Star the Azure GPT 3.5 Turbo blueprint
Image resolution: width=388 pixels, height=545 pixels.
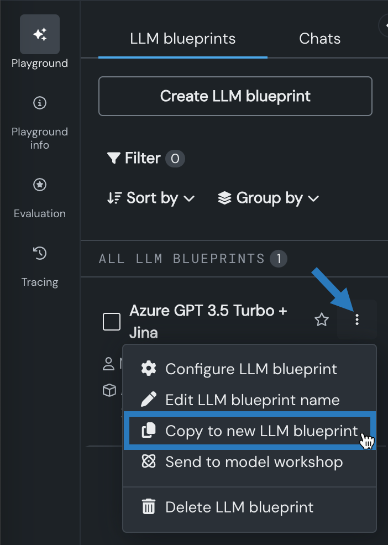(x=322, y=319)
